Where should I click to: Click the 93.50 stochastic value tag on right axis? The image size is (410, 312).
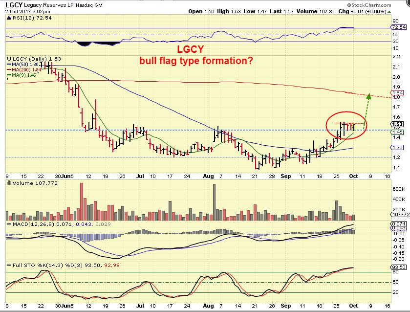pyautogui.click(x=398, y=267)
